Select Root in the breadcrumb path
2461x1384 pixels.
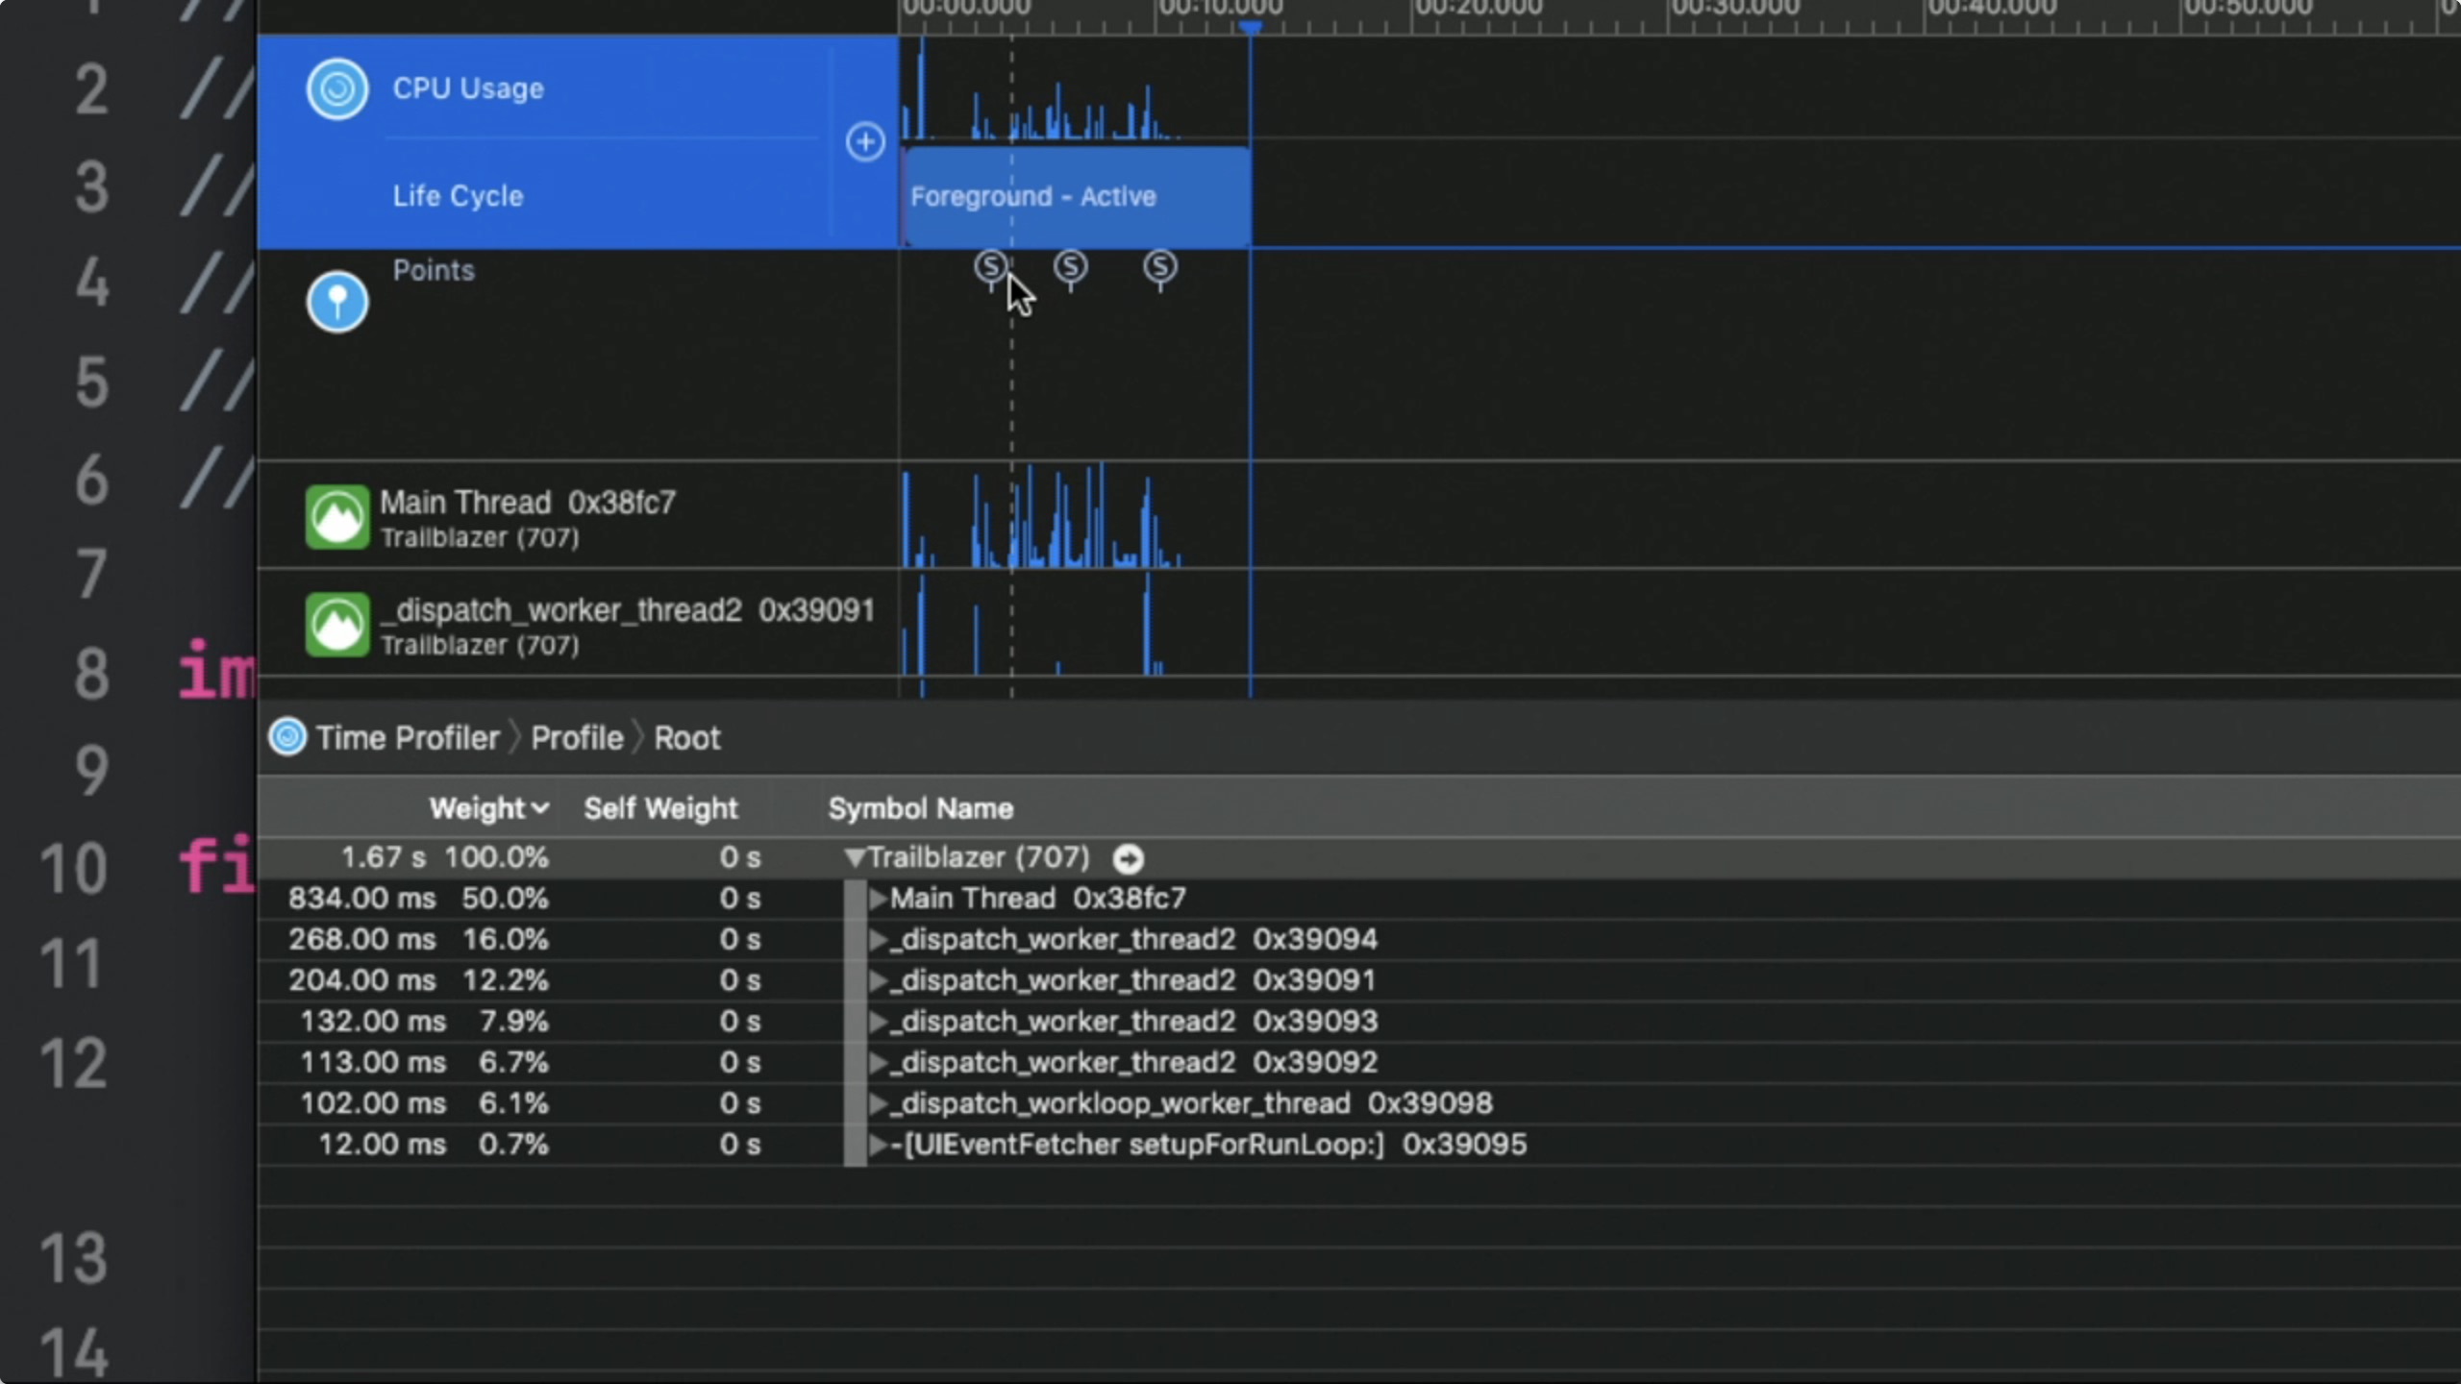point(686,737)
